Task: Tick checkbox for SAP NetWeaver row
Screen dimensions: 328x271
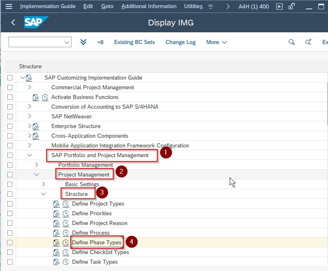Action: [10, 116]
